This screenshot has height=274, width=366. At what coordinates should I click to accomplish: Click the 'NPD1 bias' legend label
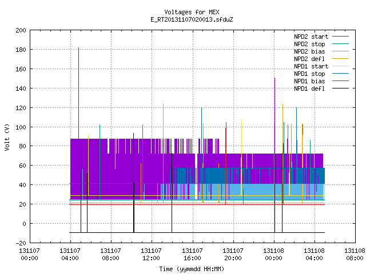coord(309,81)
